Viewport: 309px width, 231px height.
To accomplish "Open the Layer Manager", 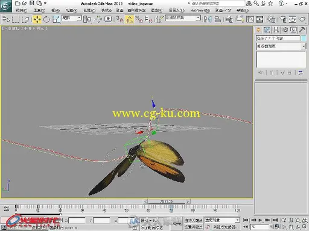I will (229, 19).
